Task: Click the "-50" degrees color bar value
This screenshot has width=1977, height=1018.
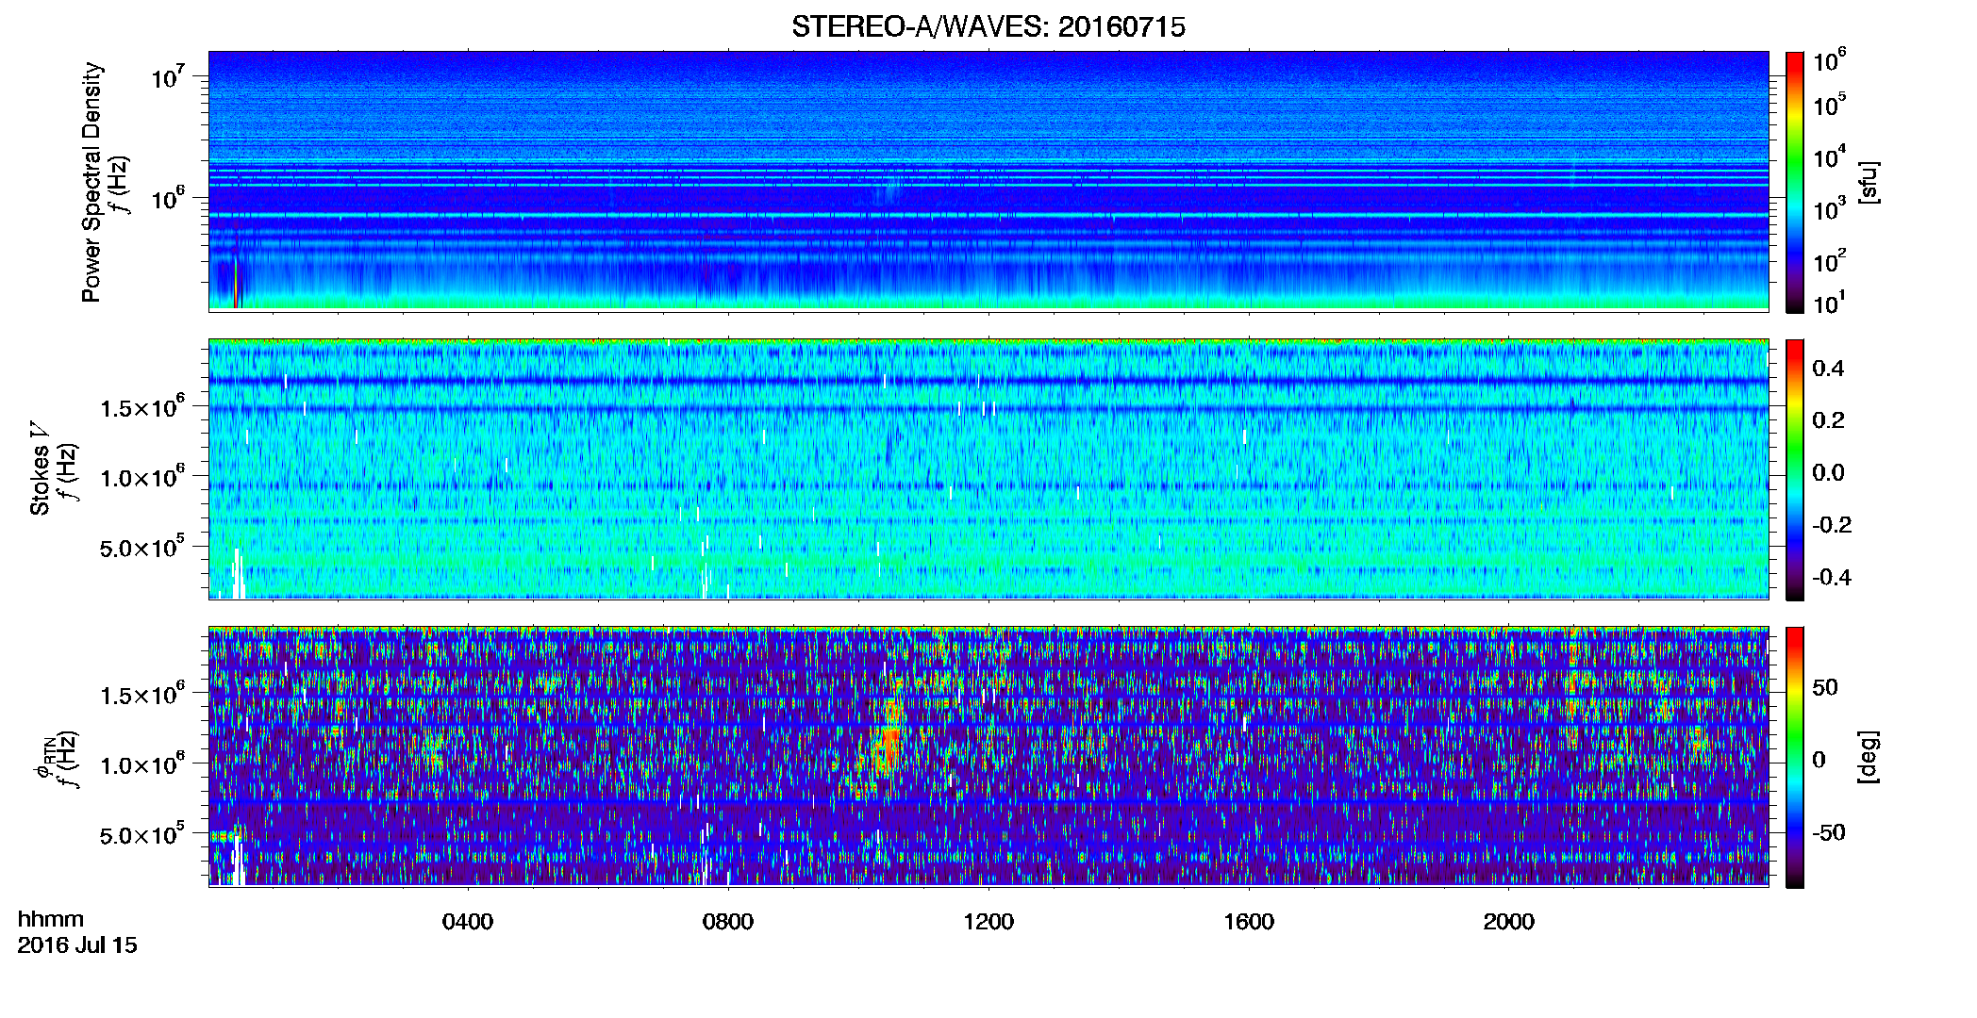Action: [x=1829, y=832]
